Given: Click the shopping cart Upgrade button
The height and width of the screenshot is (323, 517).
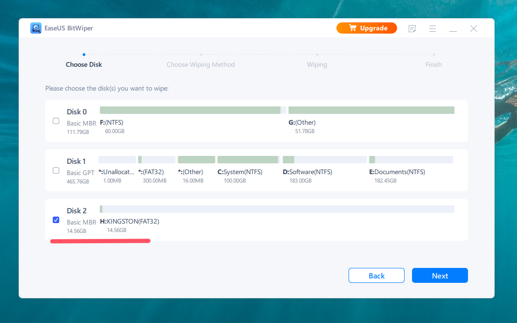Looking at the screenshot, I should click(367, 28).
